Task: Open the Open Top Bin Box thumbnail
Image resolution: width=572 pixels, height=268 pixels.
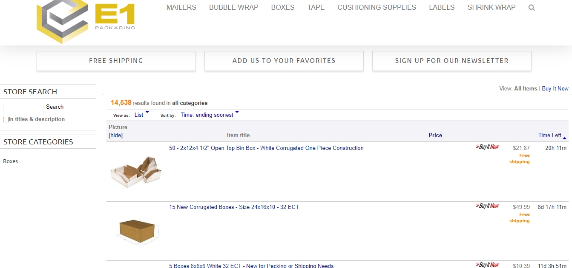Action: tap(136, 172)
